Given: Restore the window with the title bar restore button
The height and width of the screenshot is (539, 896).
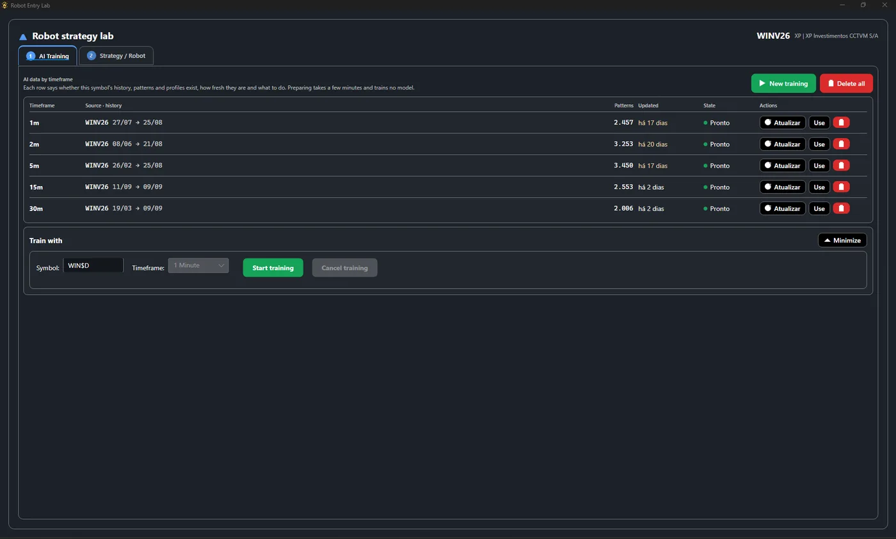Looking at the screenshot, I should click(863, 5).
